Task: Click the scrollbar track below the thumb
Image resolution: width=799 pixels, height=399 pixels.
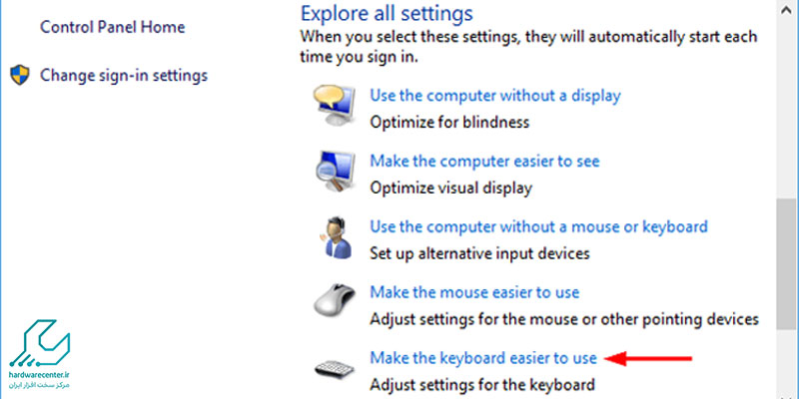Action: [787, 364]
